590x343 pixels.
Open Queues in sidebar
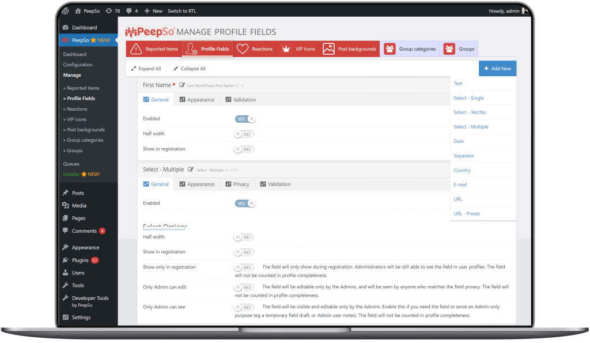[x=71, y=164]
